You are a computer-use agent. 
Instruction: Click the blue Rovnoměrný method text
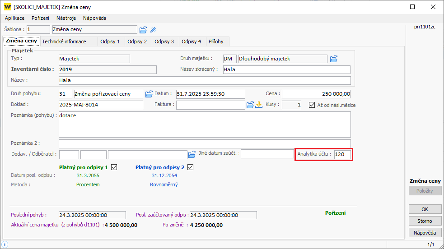click(164, 184)
